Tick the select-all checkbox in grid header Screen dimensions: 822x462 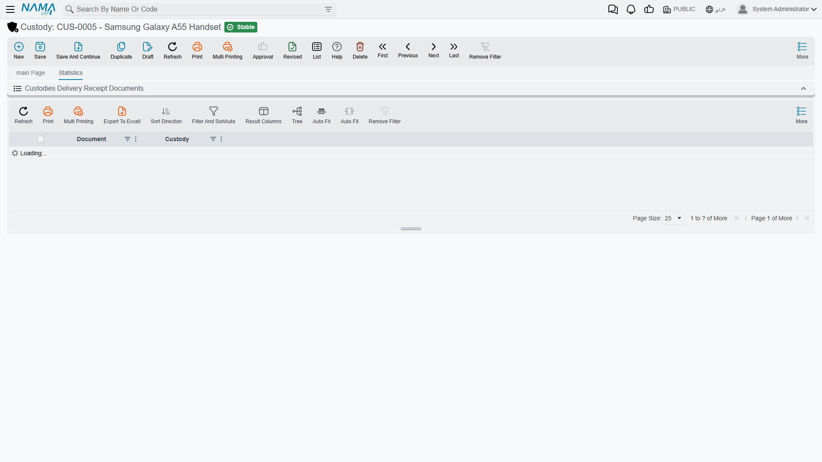41,139
